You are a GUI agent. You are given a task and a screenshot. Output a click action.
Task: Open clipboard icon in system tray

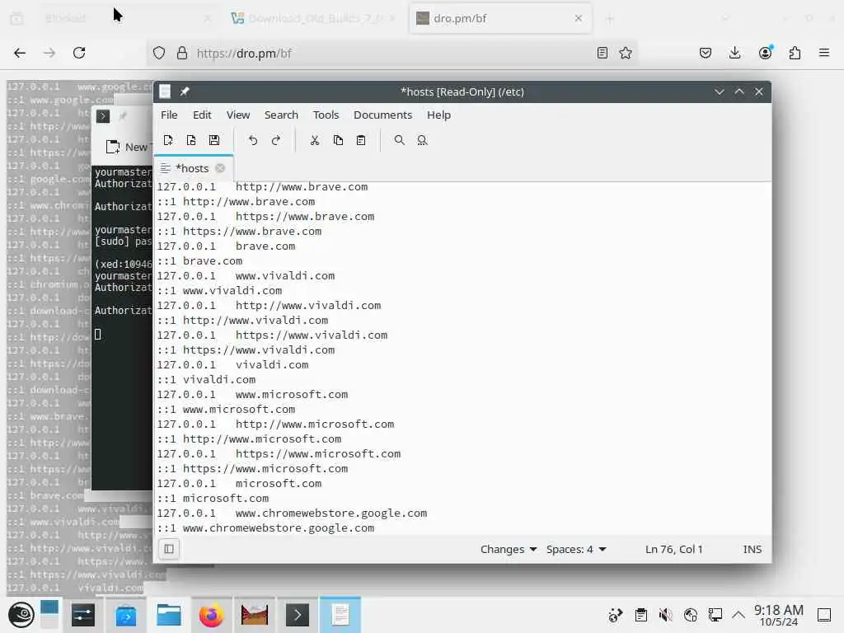tap(641, 615)
